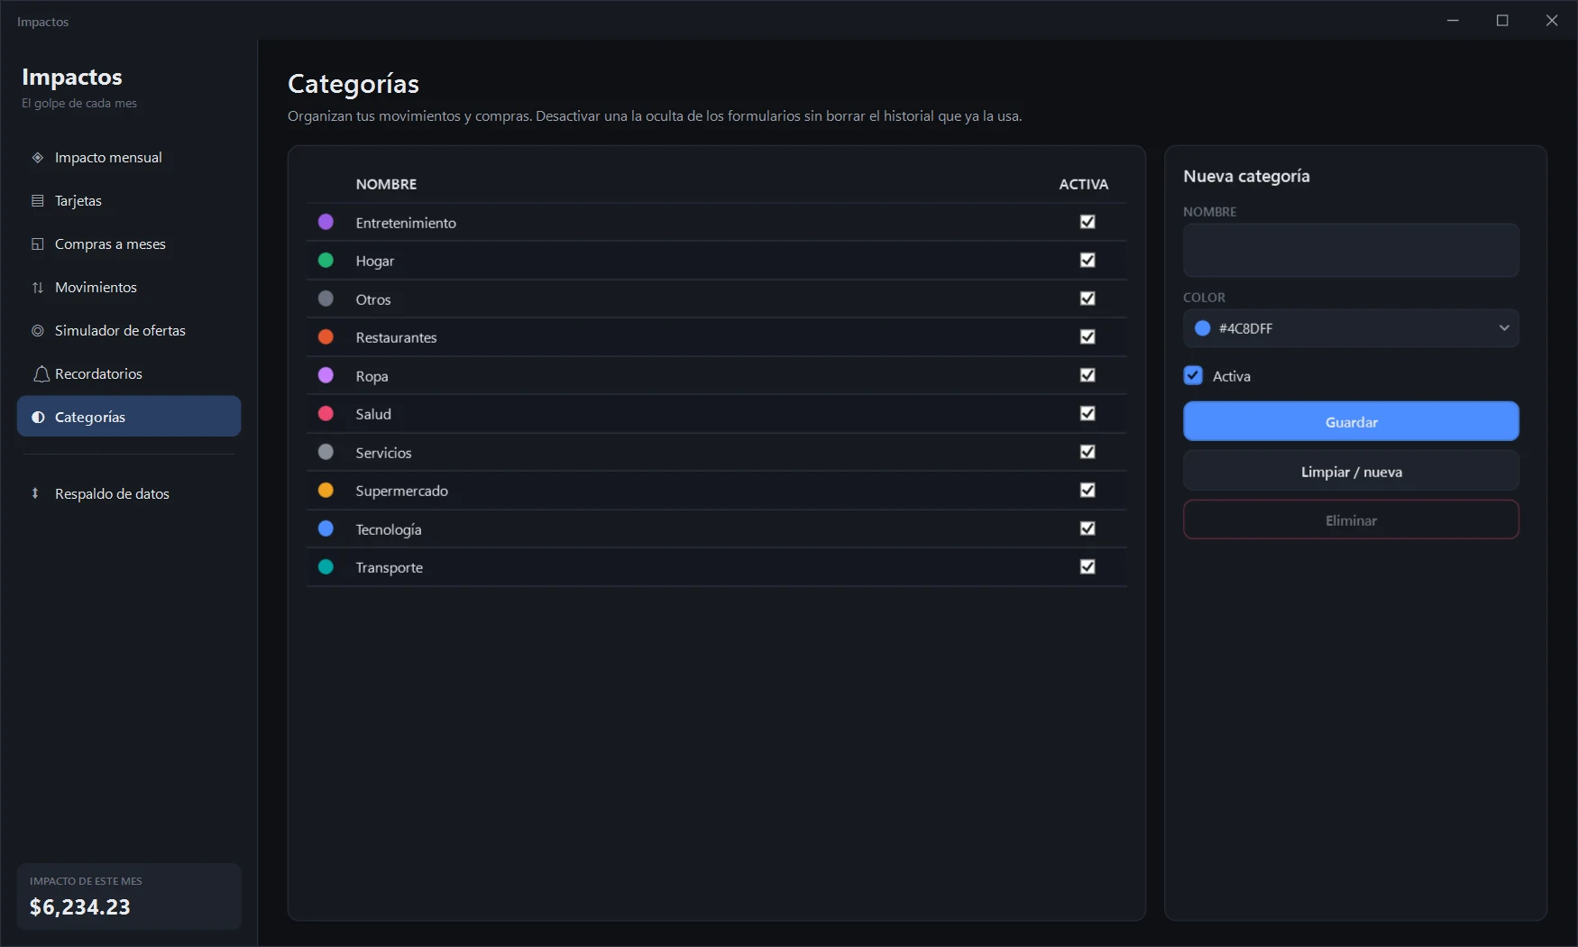The width and height of the screenshot is (1578, 947).
Task: Uncheck Activa for Entretenimiento
Action: pyautogui.click(x=1087, y=222)
